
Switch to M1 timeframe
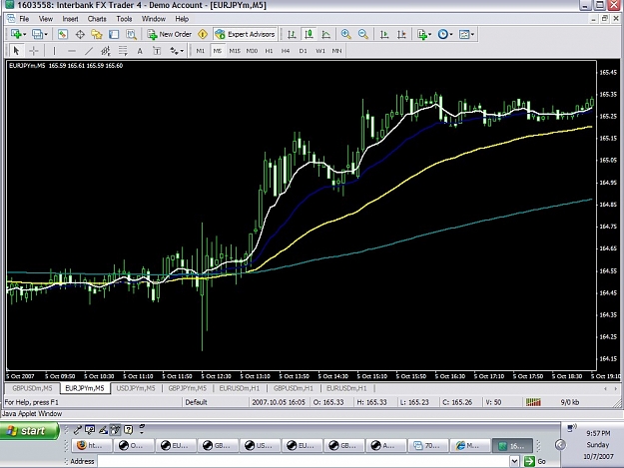[200, 51]
